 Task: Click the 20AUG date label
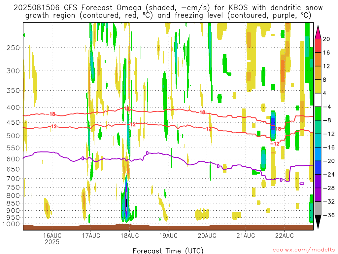[207, 235]
